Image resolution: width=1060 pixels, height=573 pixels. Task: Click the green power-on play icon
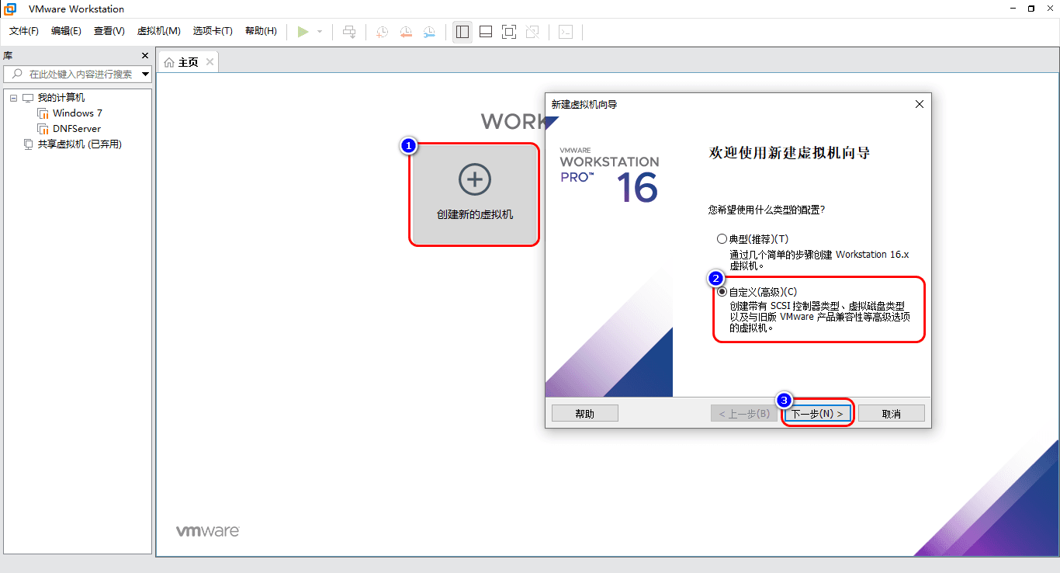tap(303, 32)
